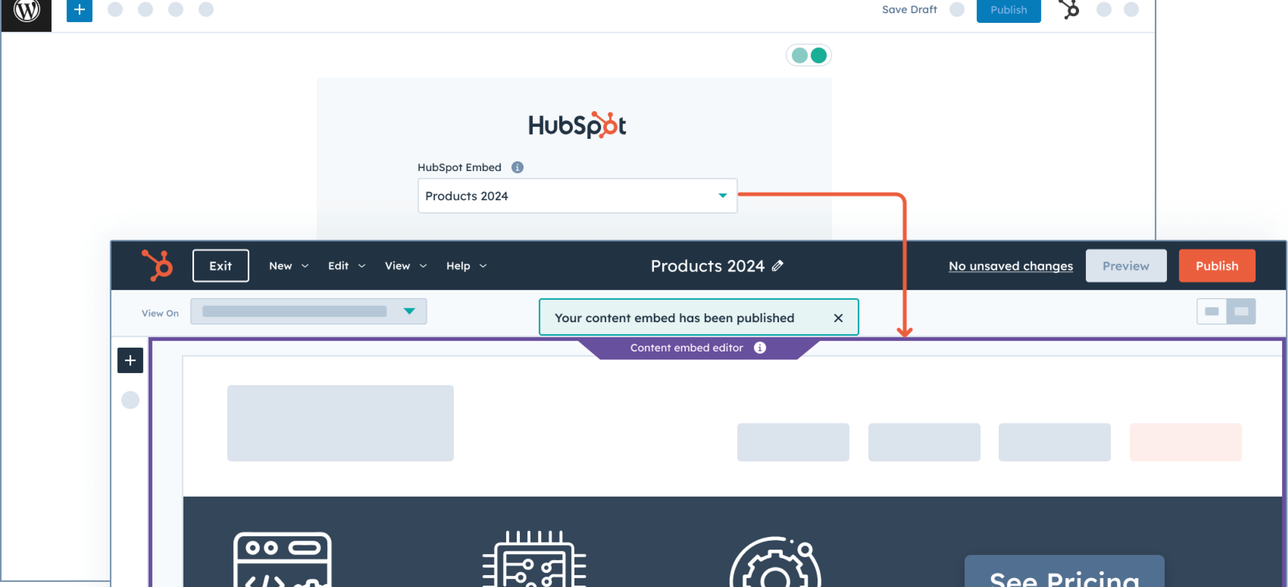Expand the View On dropdown in HubSpot editor
The image size is (1288, 587).
pyautogui.click(x=410, y=311)
